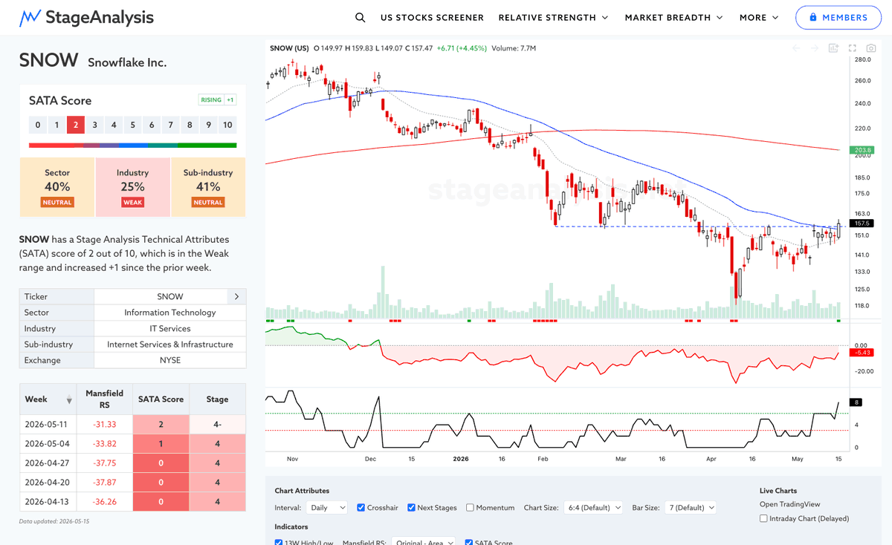
Task: Click the IT Services industry link
Action: pos(170,328)
